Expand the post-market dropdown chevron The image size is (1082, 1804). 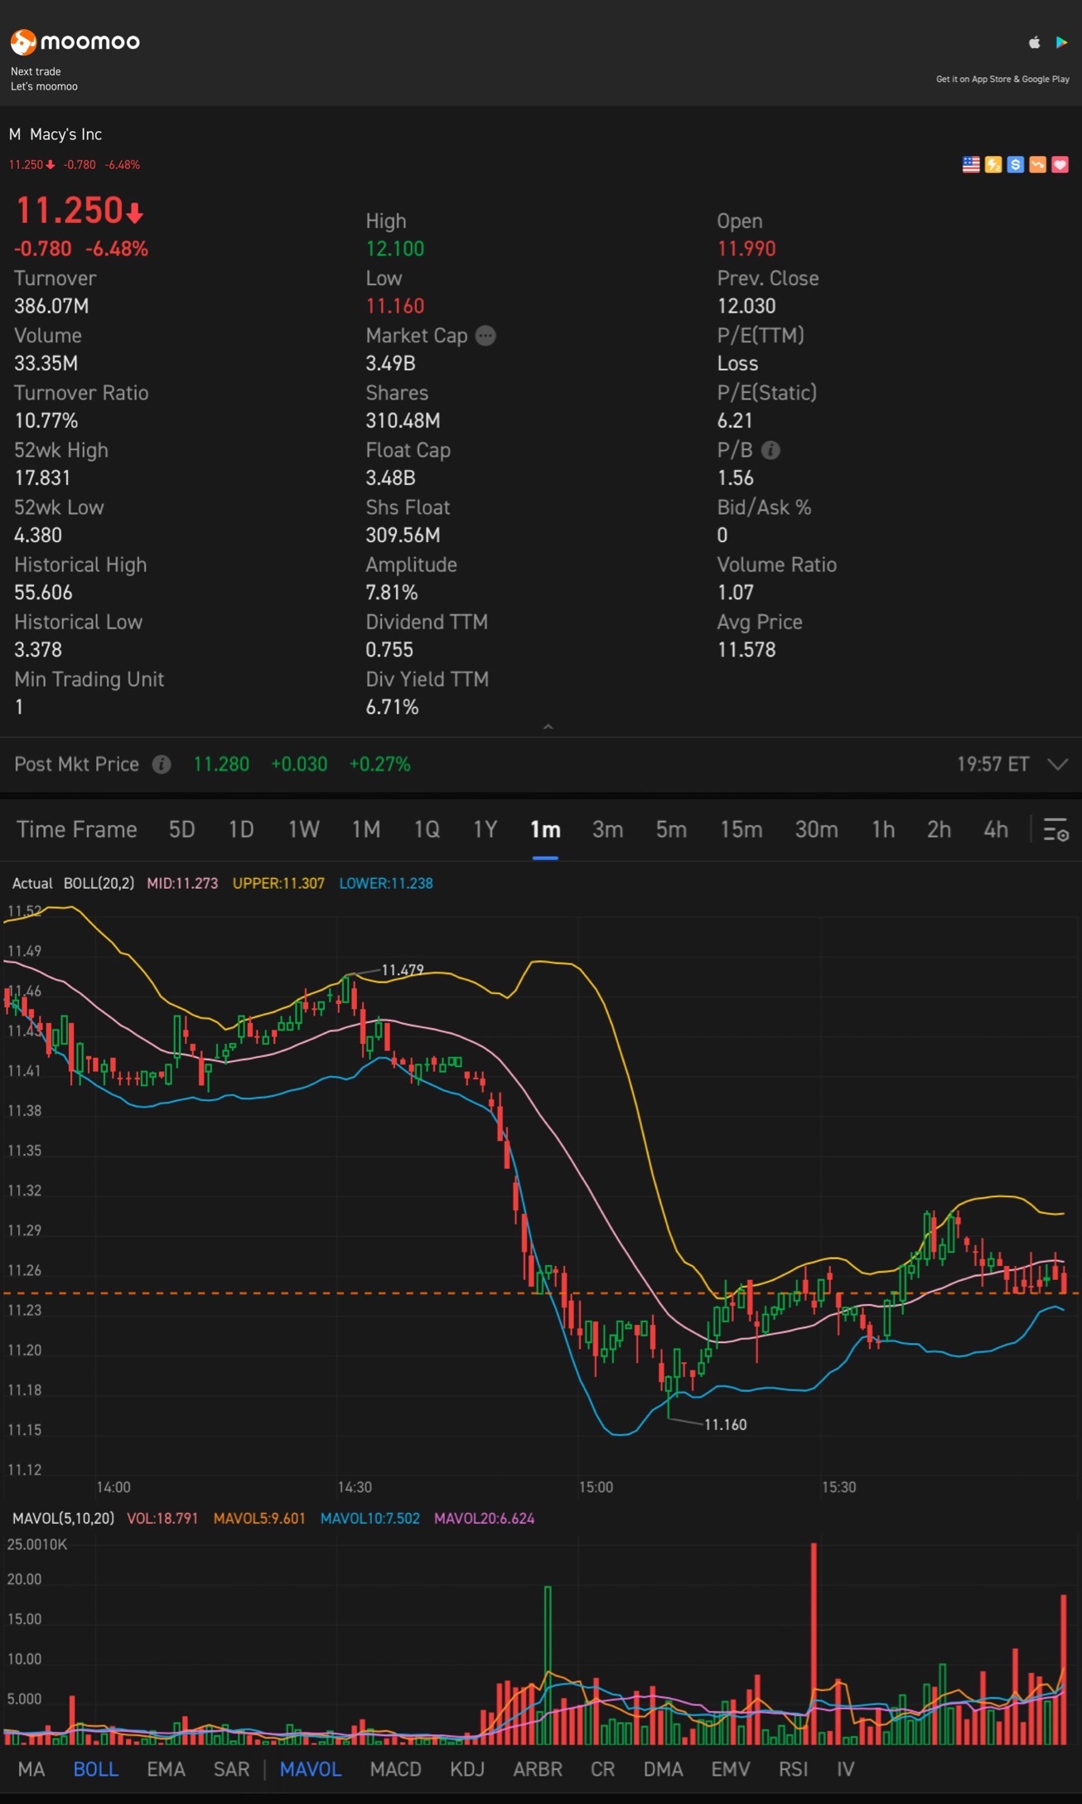click(1057, 764)
